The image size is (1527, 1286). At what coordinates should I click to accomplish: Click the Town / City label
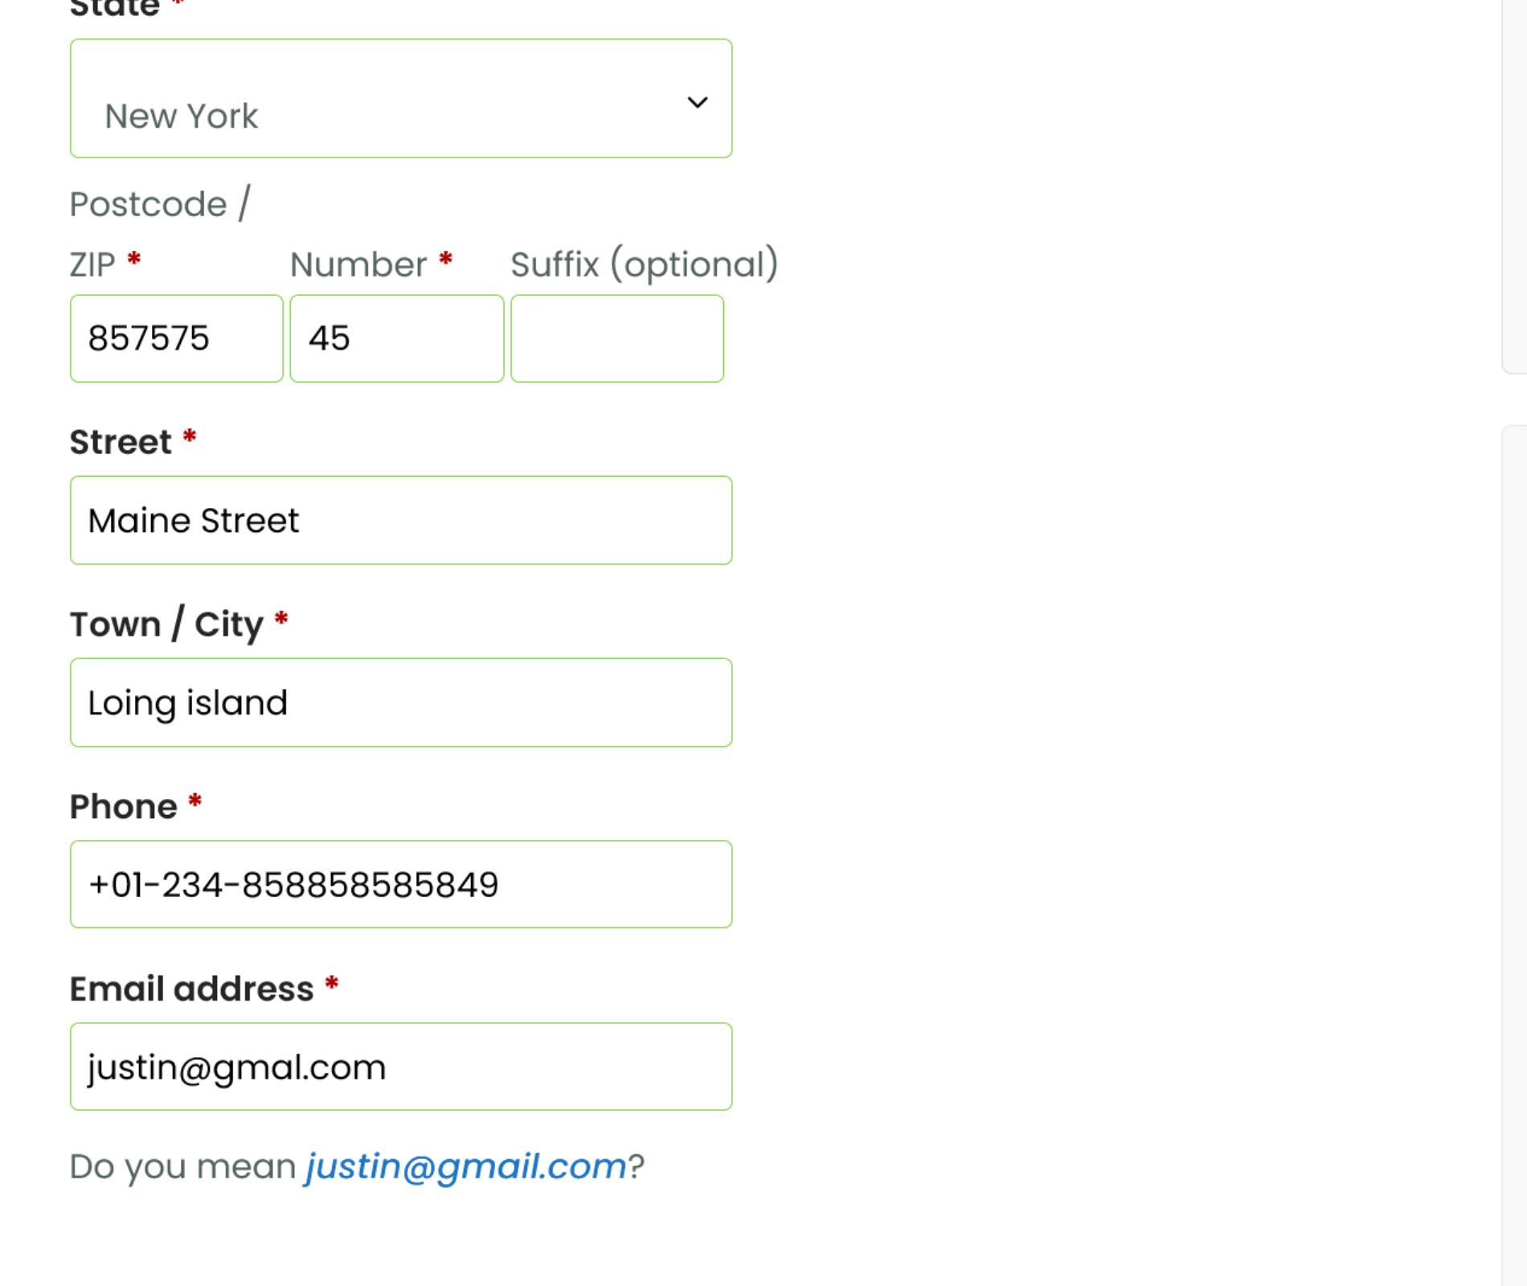tap(166, 625)
